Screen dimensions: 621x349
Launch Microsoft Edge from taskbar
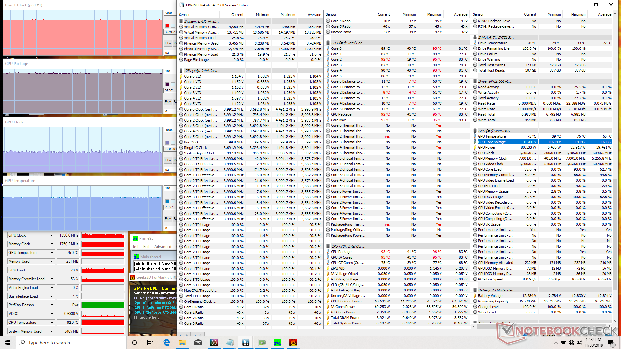click(x=167, y=343)
